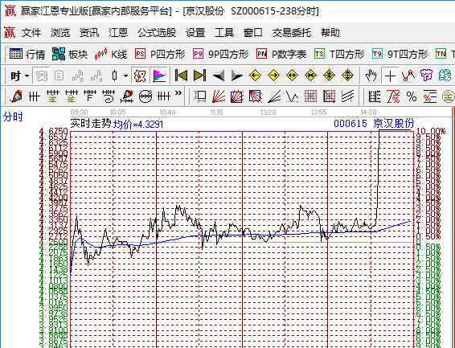
Task: Click the red grid square icon
Action: point(310,96)
